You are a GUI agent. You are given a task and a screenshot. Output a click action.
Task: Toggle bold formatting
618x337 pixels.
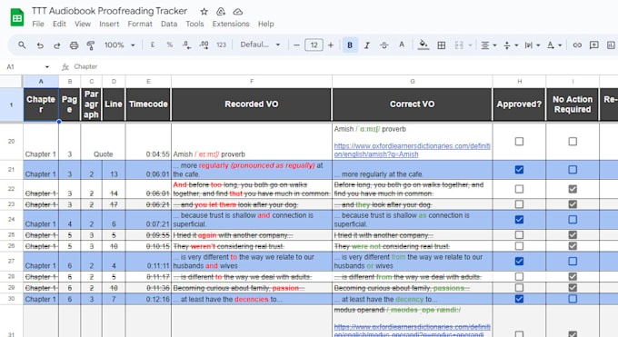coord(350,45)
